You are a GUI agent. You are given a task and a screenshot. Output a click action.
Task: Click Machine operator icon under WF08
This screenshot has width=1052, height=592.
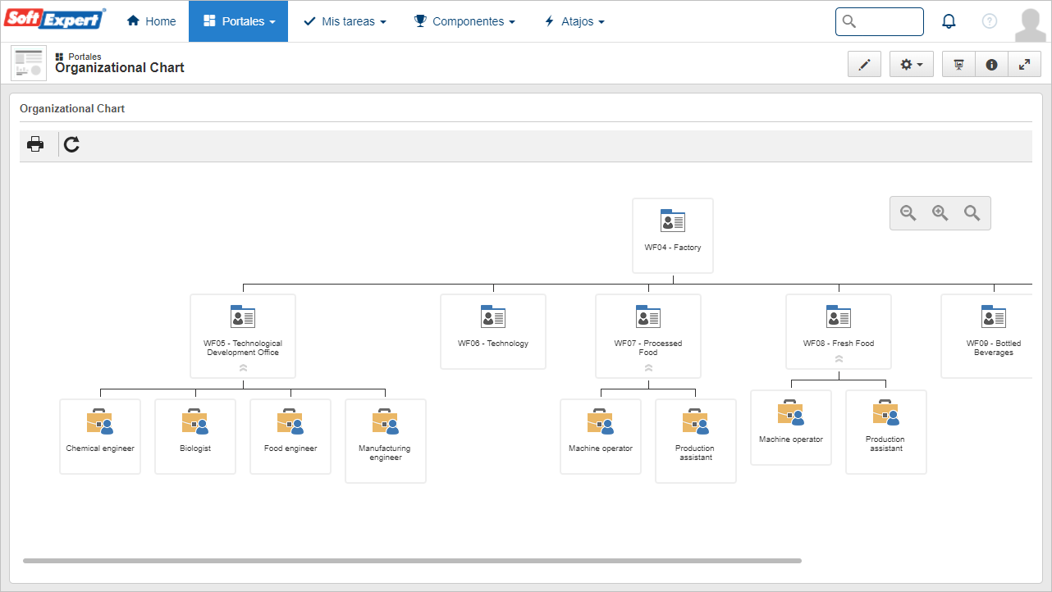(791, 412)
